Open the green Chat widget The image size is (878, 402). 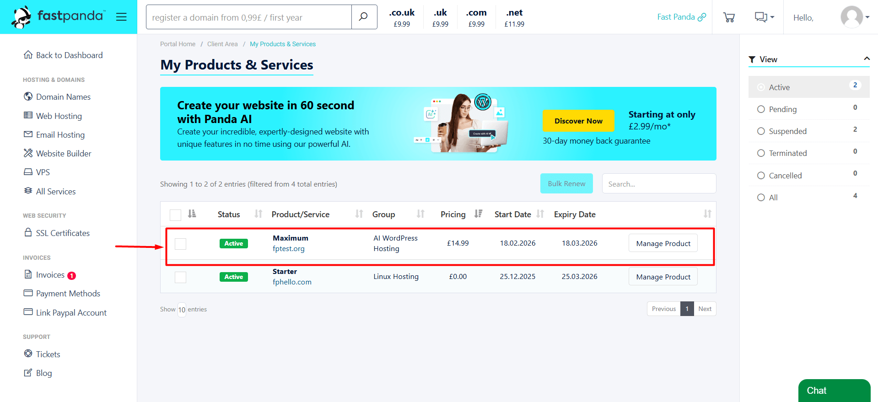(x=834, y=391)
